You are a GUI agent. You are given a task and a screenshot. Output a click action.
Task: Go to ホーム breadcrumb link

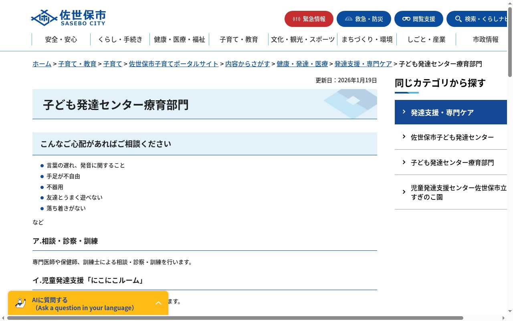(42, 64)
